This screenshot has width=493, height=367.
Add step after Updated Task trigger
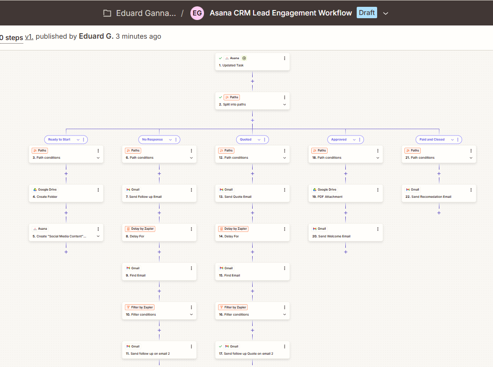[x=253, y=81]
